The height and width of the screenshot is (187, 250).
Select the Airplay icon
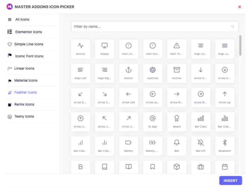click(x=105, y=49)
